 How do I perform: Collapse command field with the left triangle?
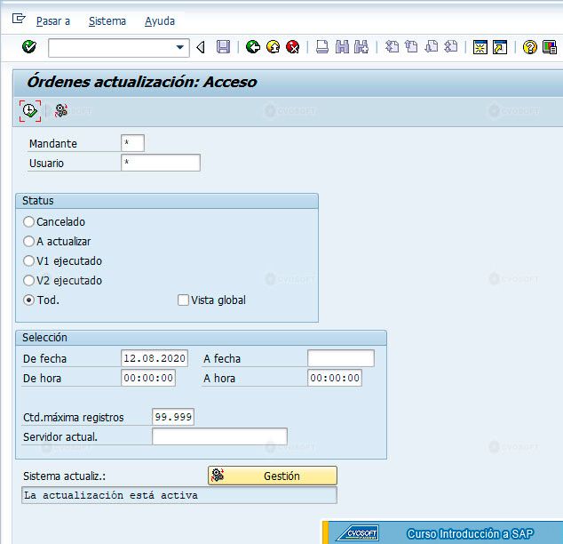click(x=201, y=47)
